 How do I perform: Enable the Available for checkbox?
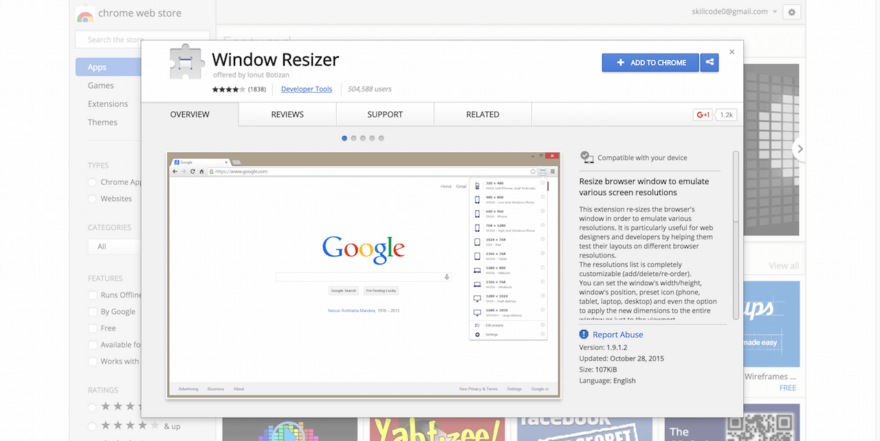[92, 345]
